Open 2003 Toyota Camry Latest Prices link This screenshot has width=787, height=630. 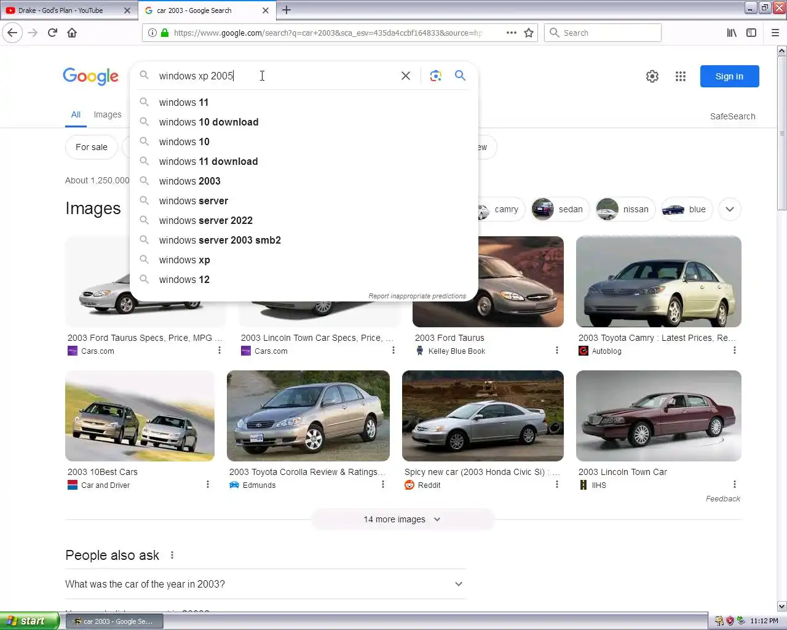(x=657, y=338)
